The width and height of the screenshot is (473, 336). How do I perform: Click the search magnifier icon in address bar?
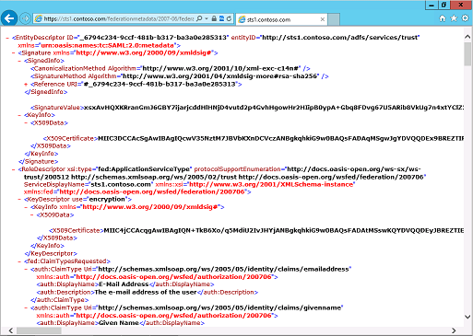pyautogui.click(x=199, y=18)
